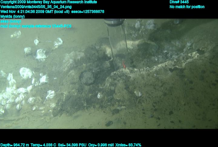Click the 'esecs=1257368676' value
The height and width of the screenshot is (147, 218).
88,11
